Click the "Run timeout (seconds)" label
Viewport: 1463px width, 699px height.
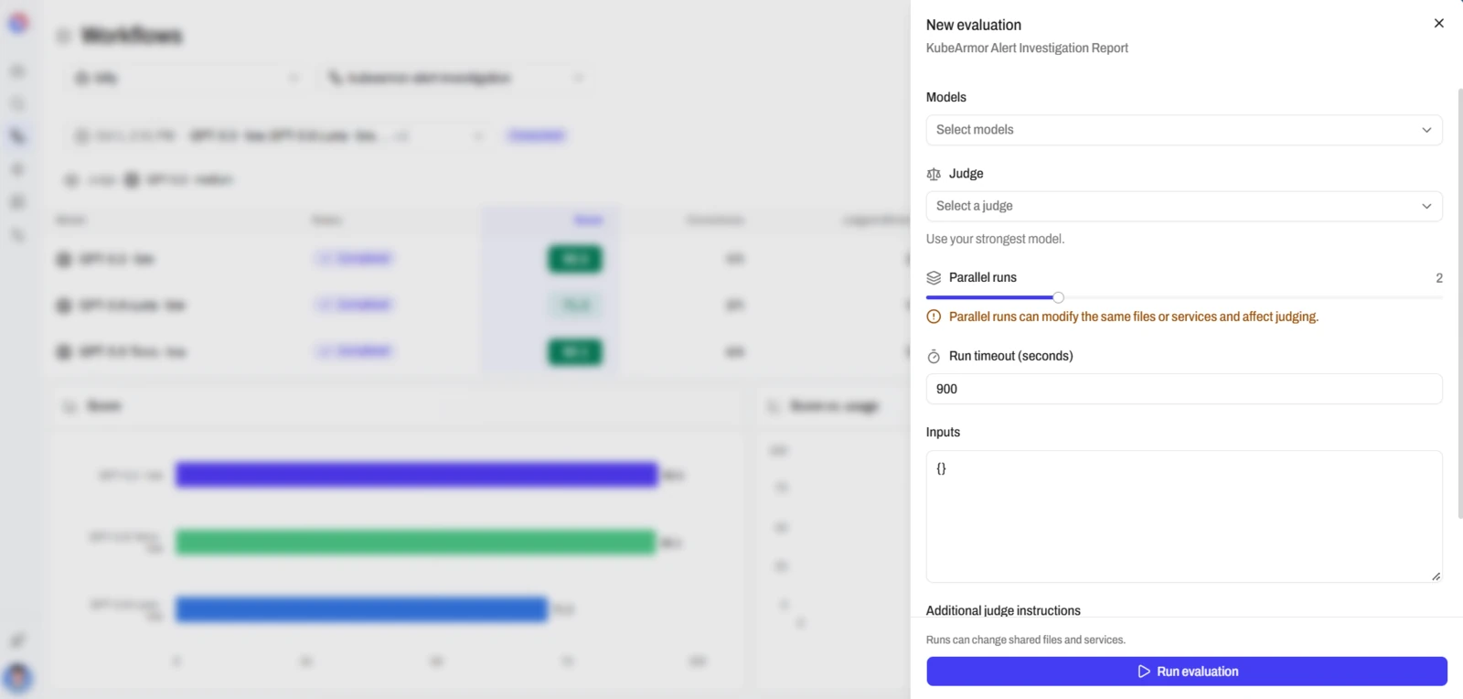point(1011,356)
